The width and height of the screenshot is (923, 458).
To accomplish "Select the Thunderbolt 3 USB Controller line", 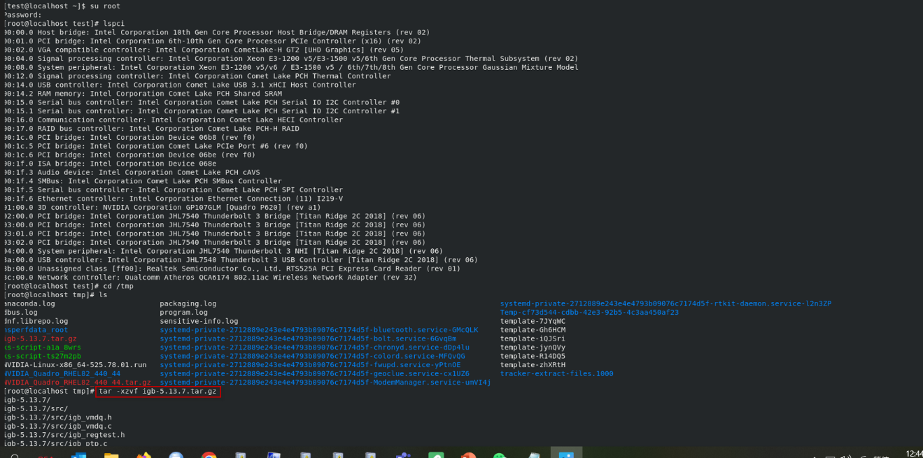I will click(x=240, y=259).
